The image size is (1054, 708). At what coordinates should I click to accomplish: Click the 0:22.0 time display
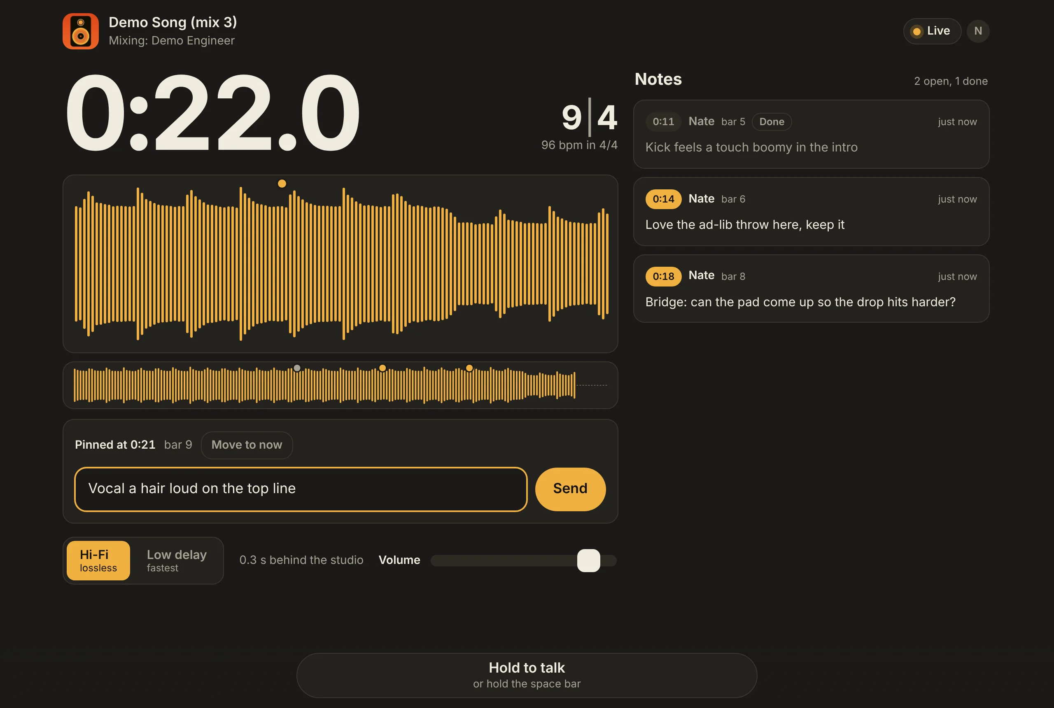pos(212,112)
